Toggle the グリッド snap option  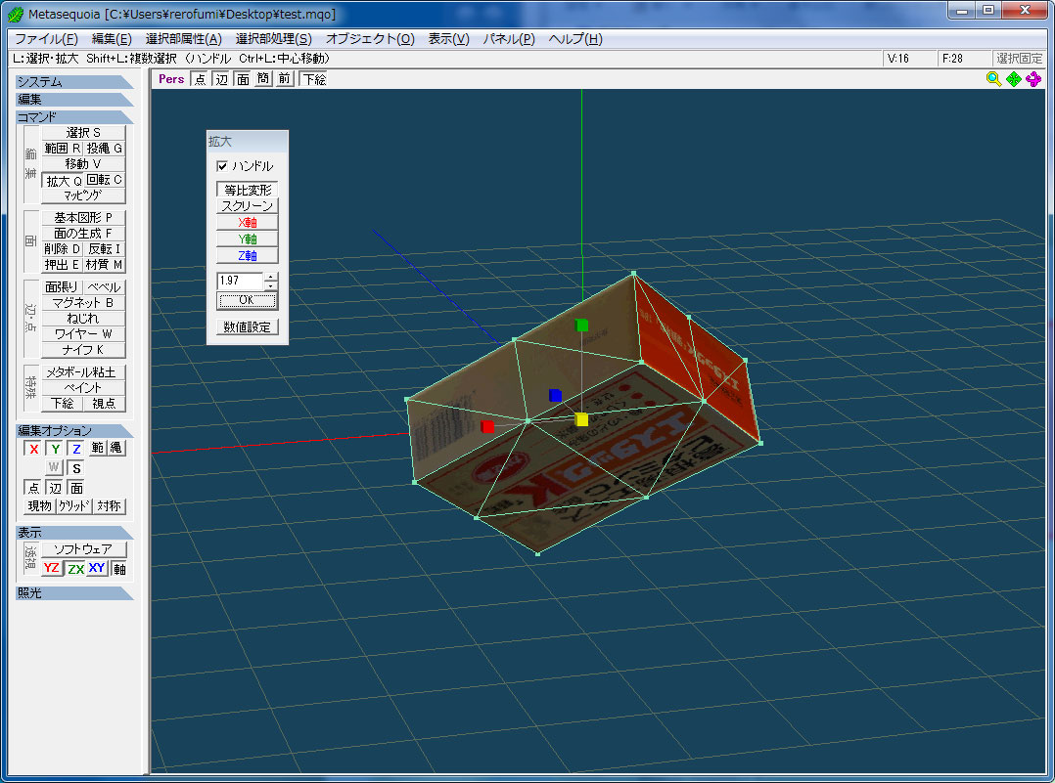tap(74, 506)
